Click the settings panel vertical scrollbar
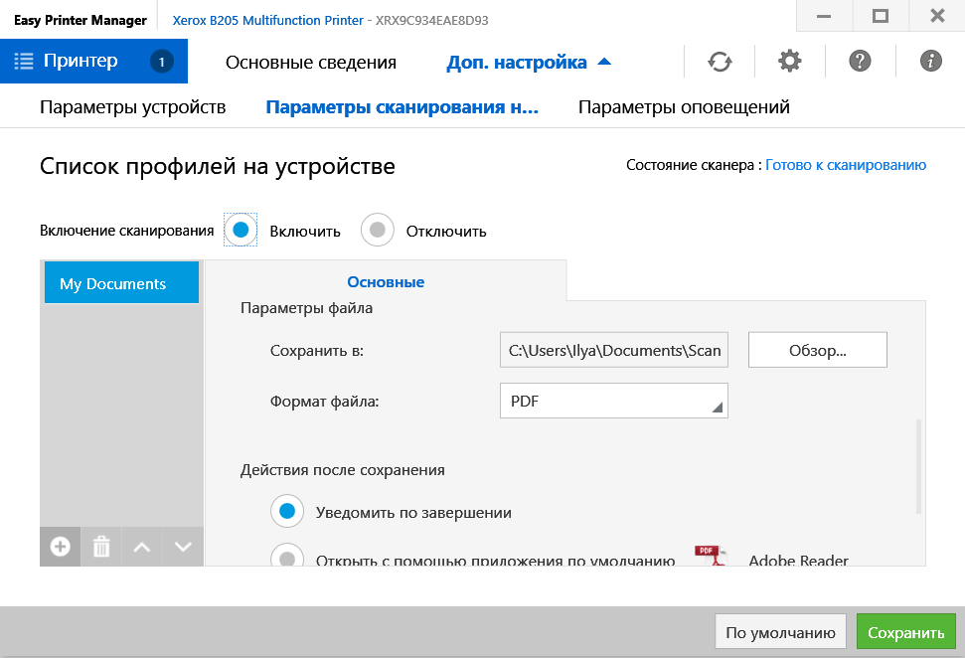This screenshot has height=658, width=965. click(x=917, y=465)
